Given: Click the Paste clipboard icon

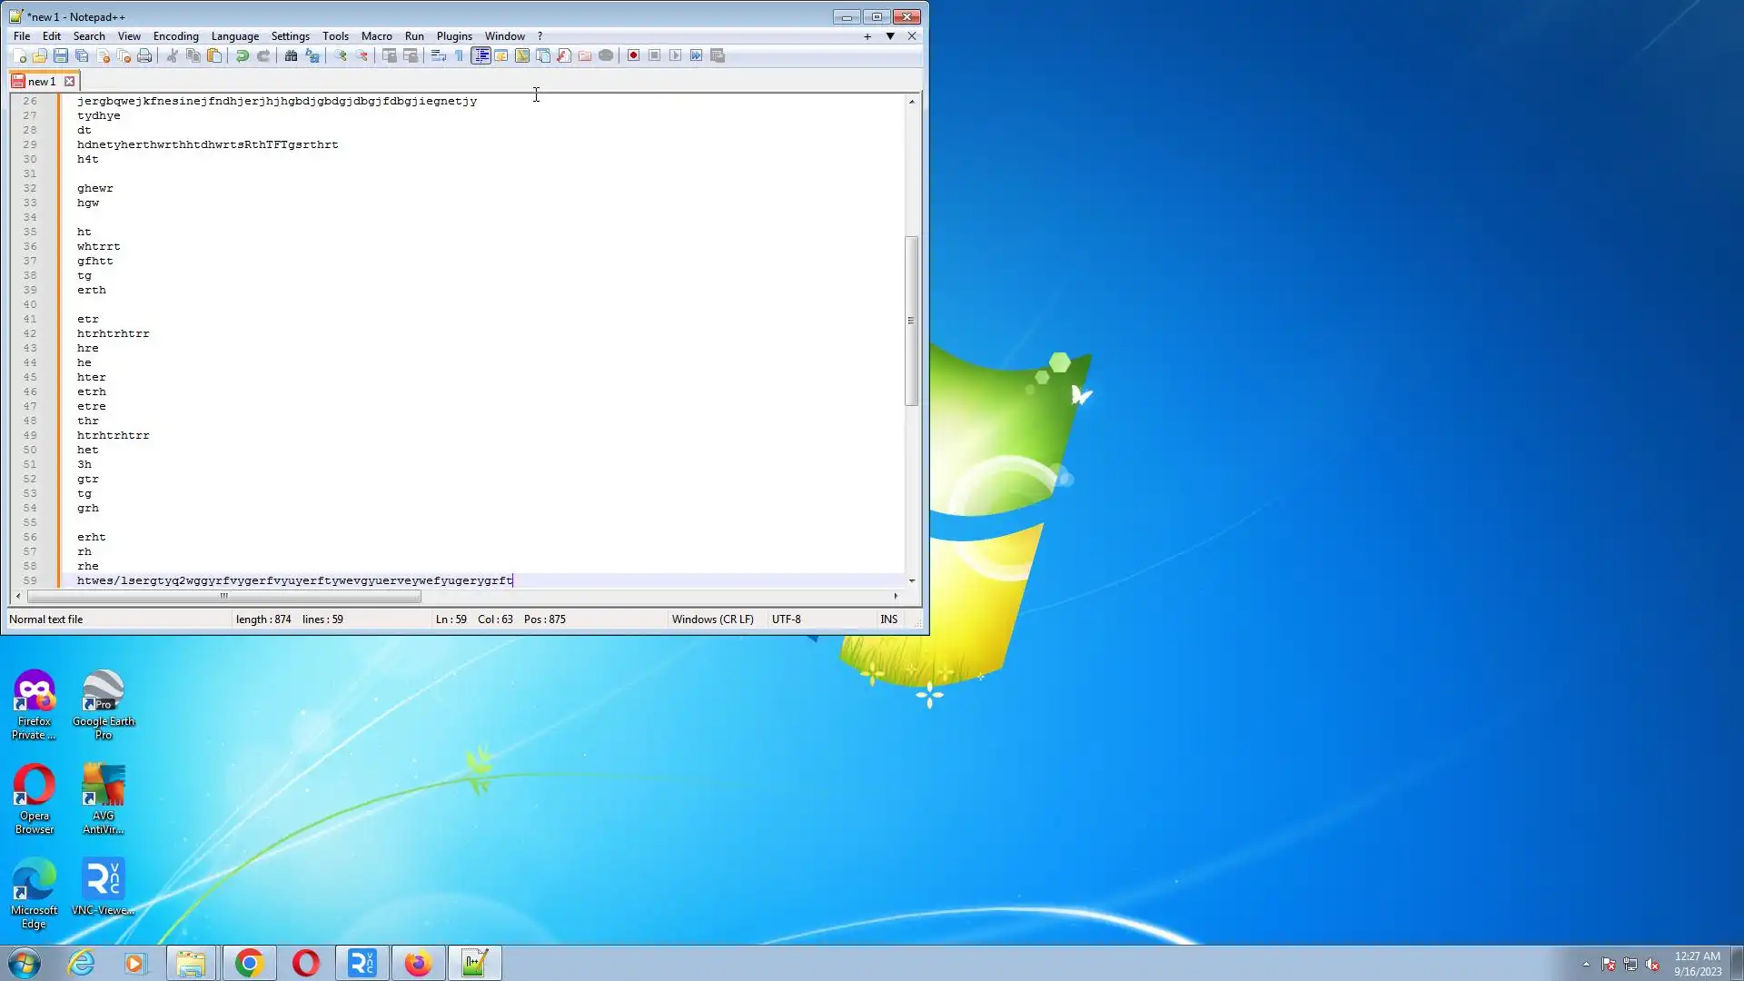Looking at the screenshot, I should pos(214,55).
